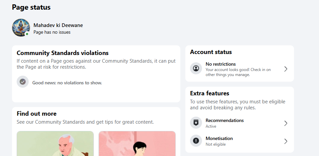
Task: Select the Monetisation Not eligible label
Action: [215, 144]
